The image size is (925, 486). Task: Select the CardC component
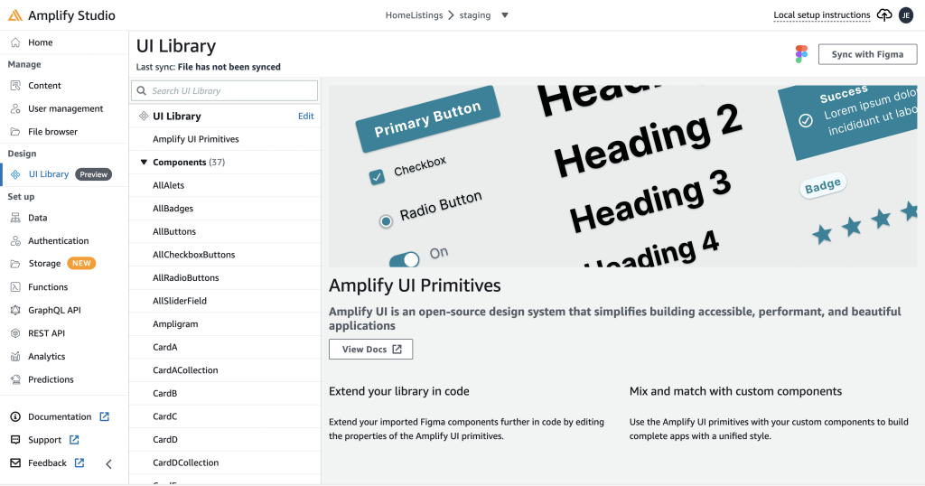[164, 416]
